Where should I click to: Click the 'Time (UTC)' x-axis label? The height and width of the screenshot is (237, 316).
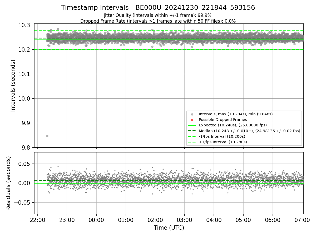click(169, 228)
